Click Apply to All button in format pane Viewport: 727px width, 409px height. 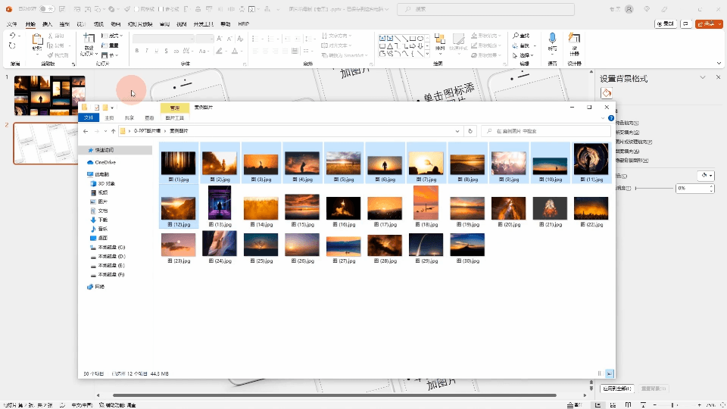[x=617, y=389]
